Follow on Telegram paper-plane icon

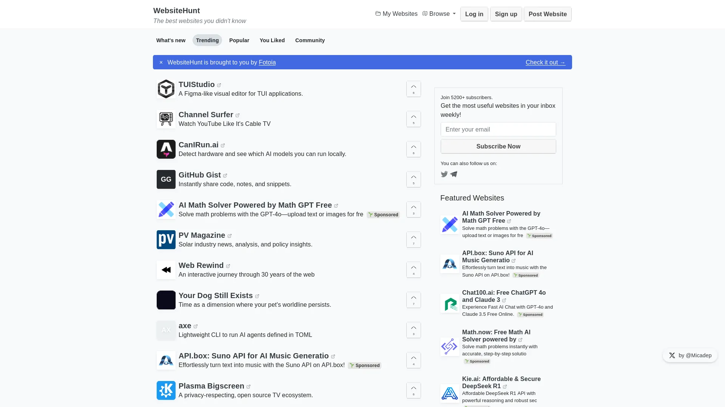click(454, 174)
